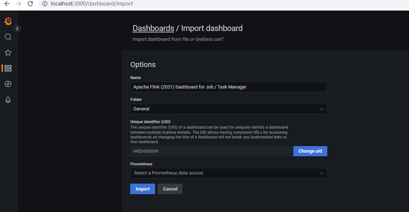
Task: Click the Change uid button
Action: (x=310, y=151)
